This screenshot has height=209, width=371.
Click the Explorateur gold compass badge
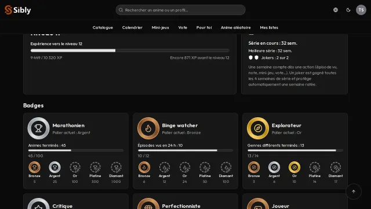258,128
